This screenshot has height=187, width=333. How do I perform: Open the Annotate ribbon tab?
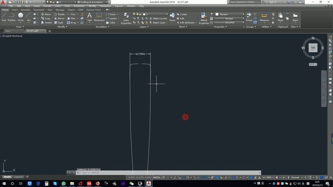click(25, 10)
